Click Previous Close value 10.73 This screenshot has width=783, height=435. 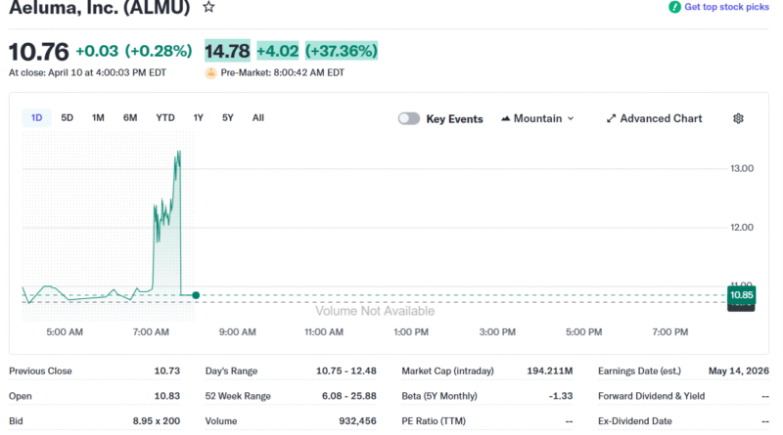pyautogui.click(x=166, y=371)
